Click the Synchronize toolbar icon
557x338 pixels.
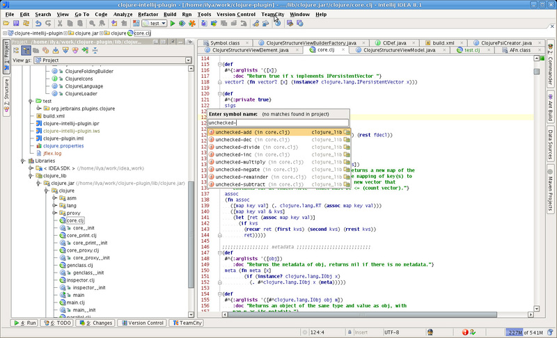(26, 24)
